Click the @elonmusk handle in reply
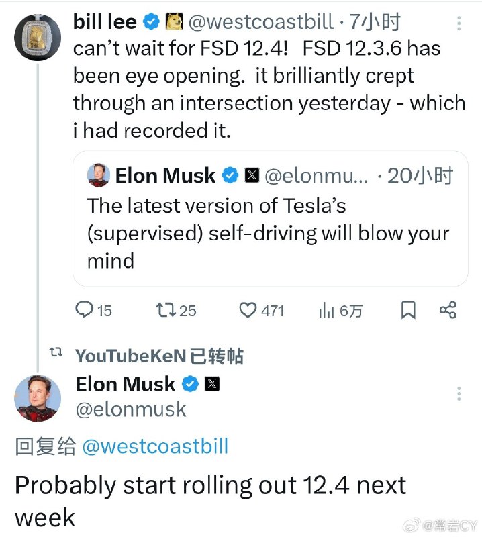The width and height of the screenshot is (482, 537). click(x=131, y=409)
